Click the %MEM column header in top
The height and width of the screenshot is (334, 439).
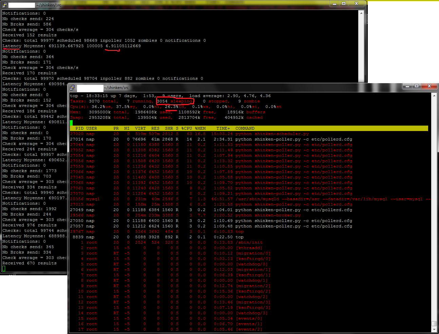(200, 128)
